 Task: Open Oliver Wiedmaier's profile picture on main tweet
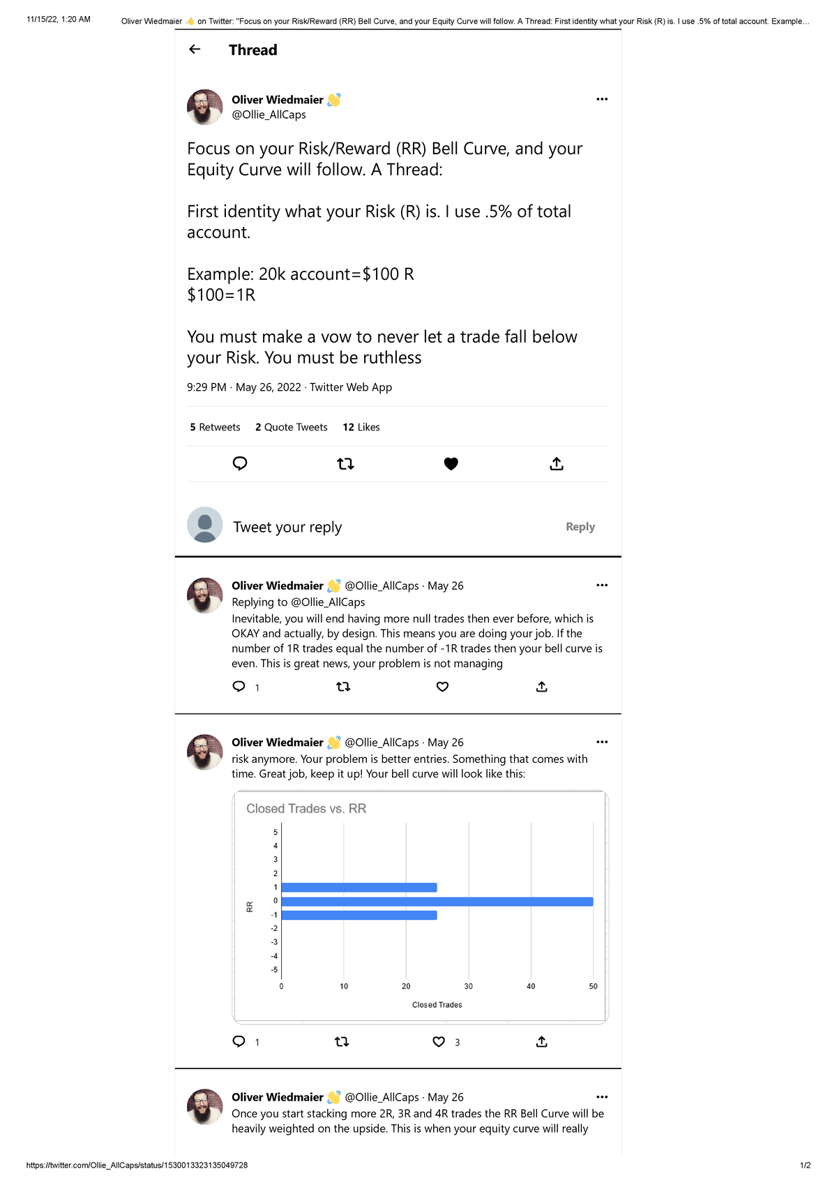(x=204, y=107)
